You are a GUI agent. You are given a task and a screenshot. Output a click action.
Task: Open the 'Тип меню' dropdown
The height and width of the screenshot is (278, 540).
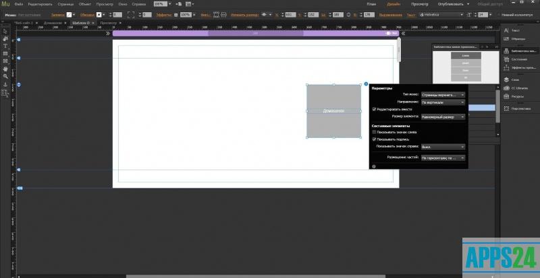coord(443,95)
